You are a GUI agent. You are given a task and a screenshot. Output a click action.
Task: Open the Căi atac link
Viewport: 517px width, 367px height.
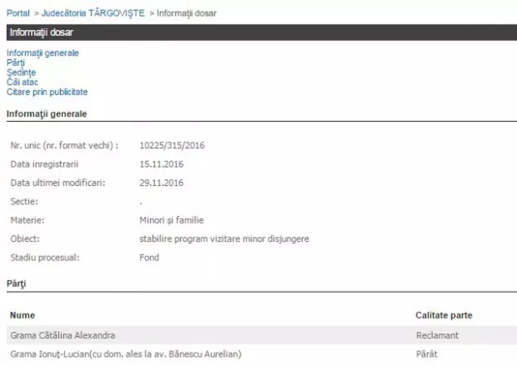23,82
